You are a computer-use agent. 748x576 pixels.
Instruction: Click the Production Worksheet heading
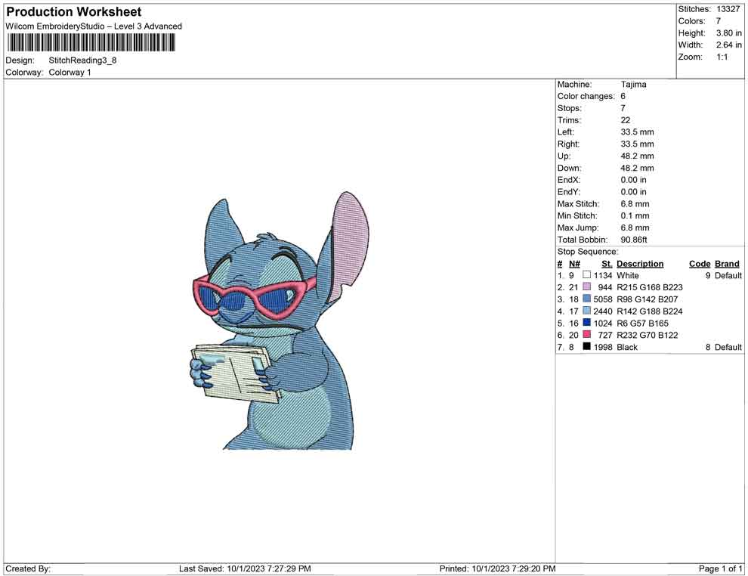(74, 12)
